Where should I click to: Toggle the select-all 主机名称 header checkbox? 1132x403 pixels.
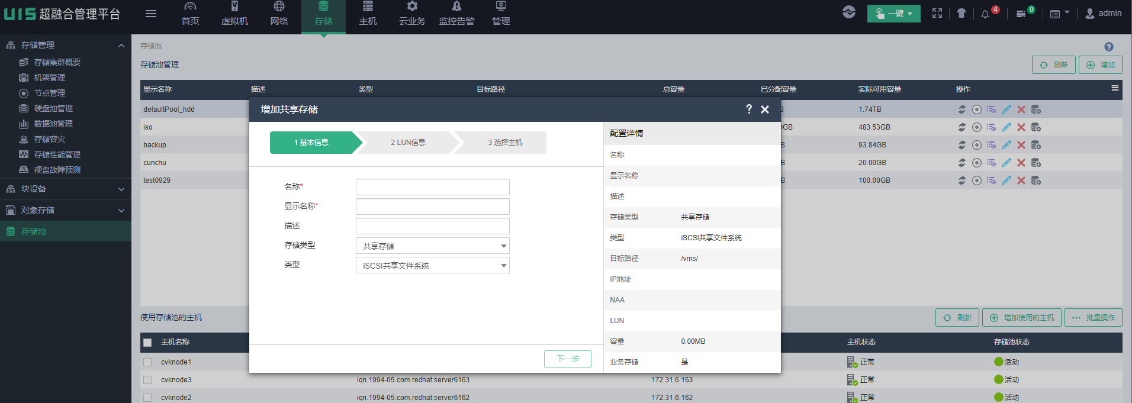(x=147, y=342)
